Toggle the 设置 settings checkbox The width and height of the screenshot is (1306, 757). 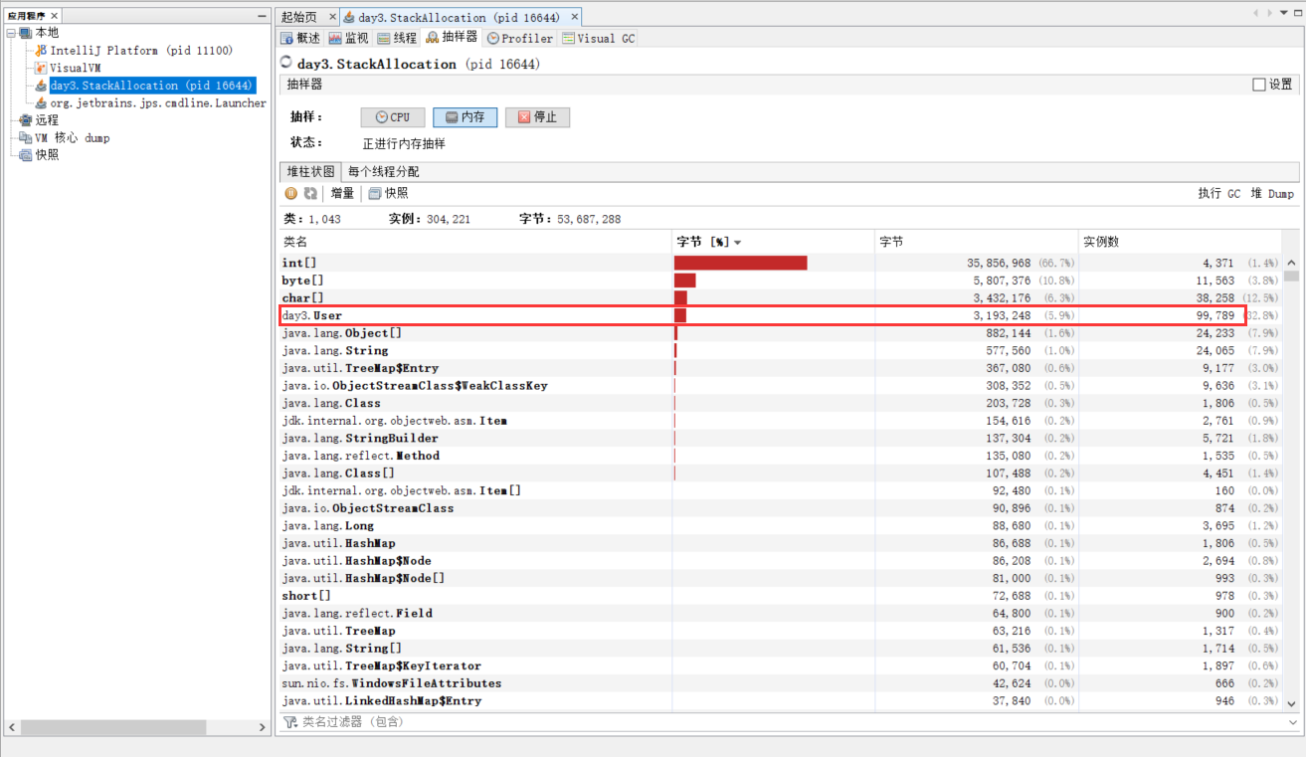pos(1259,85)
